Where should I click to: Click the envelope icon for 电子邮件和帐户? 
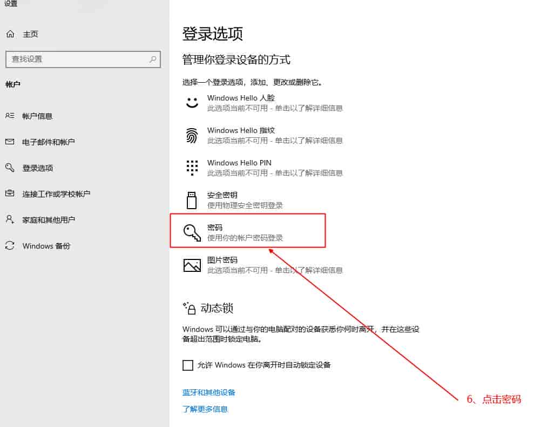pyautogui.click(x=10, y=142)
